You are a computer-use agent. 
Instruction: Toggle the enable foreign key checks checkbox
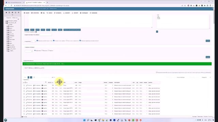coord(80,41)
